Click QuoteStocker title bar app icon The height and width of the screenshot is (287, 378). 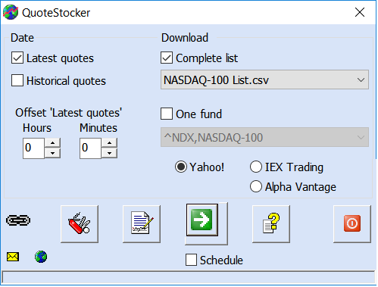(11, 12)
